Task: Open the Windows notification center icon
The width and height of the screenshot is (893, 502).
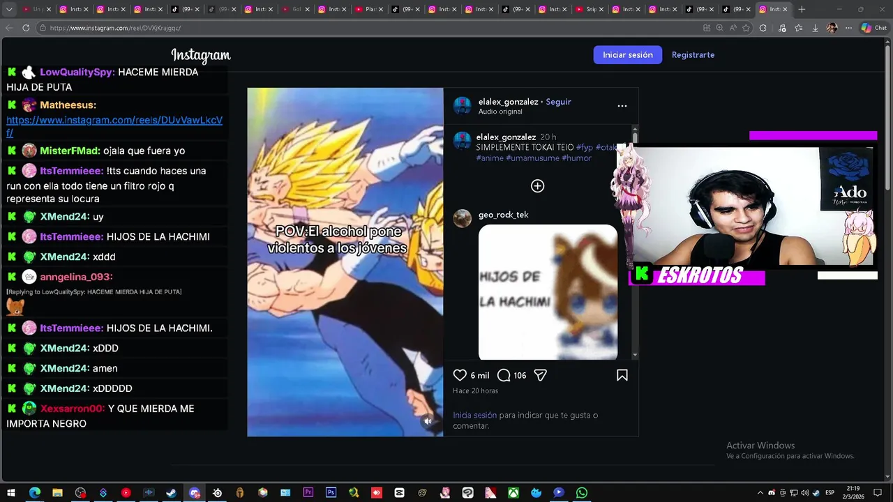Action: point(878,493)
